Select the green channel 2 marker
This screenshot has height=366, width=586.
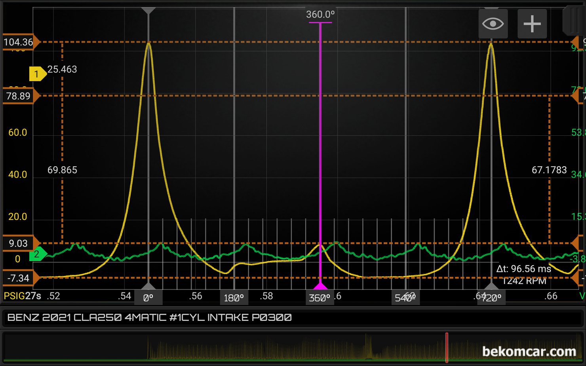click(x=38, y=254)
